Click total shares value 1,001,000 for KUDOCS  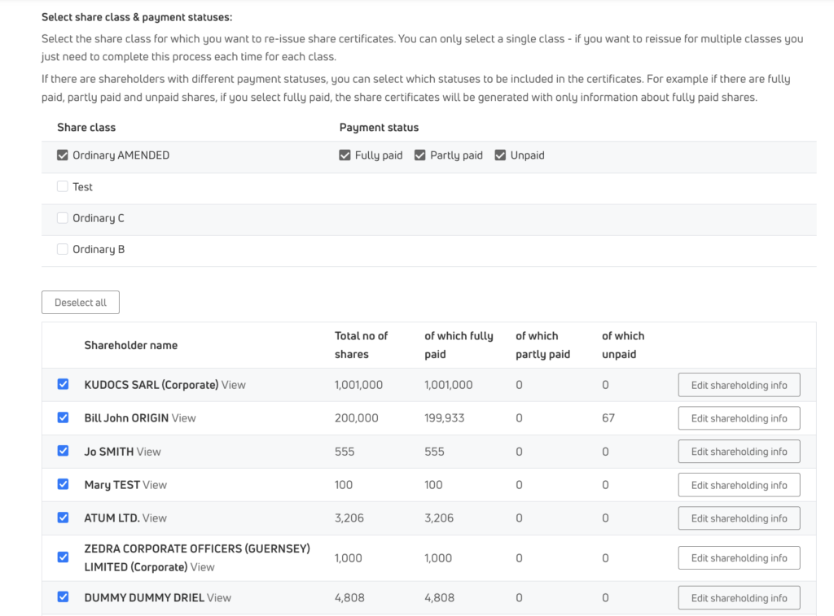[358, 385]
